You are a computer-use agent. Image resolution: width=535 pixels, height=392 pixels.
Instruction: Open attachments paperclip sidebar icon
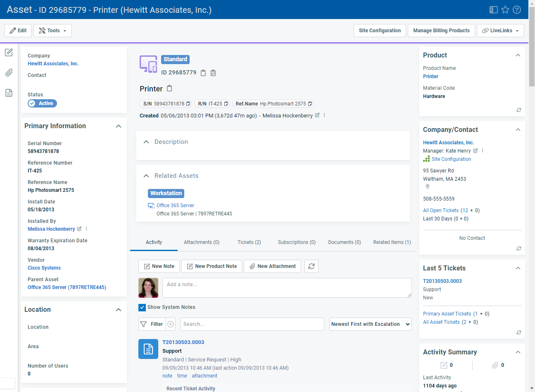(9, 72)
